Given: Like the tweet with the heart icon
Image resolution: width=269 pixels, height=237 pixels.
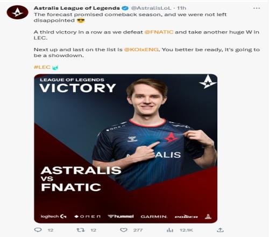Looking at the screenshot, I should (x=124, y=230).
